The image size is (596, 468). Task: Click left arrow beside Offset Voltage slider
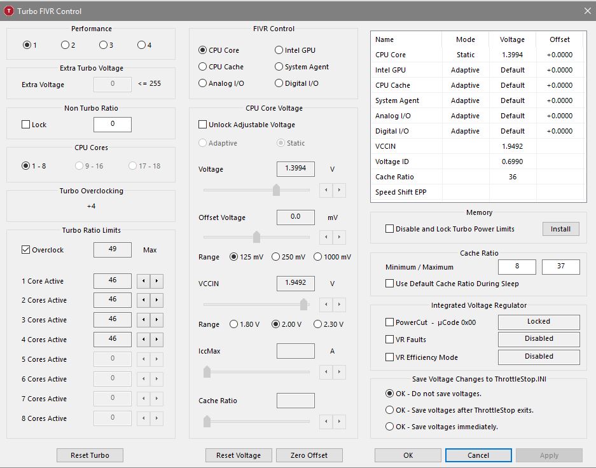tap(326, 237)
